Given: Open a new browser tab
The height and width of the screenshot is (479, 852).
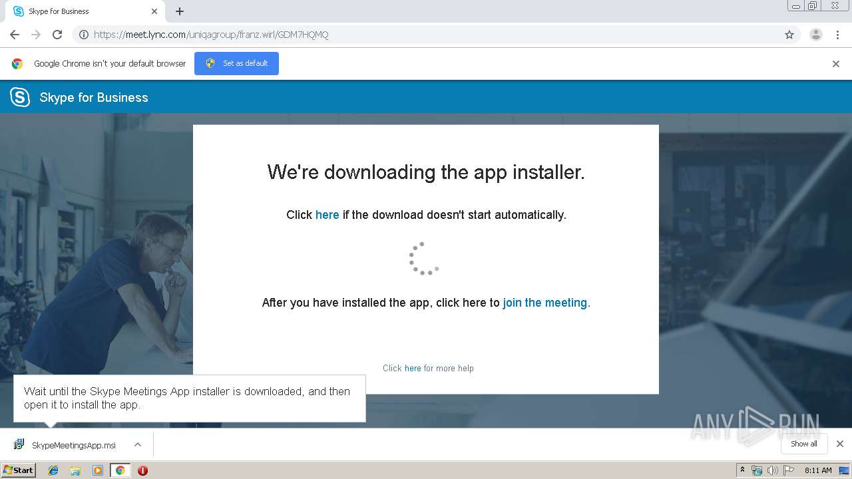Looking at the screenshot, I should click(180, 11).
